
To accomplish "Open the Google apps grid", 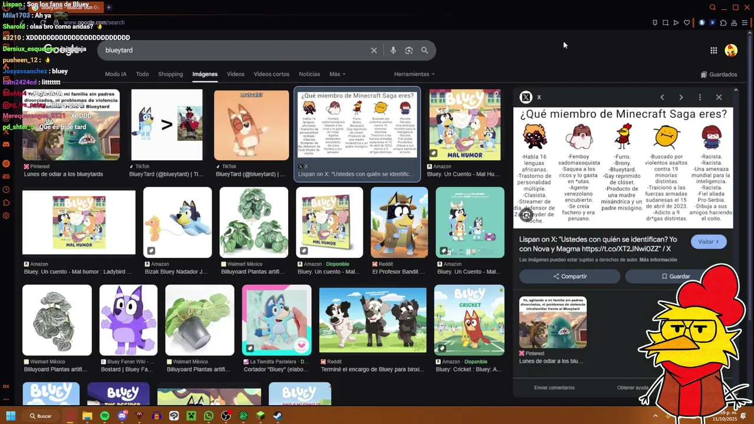I will (713, 51).
